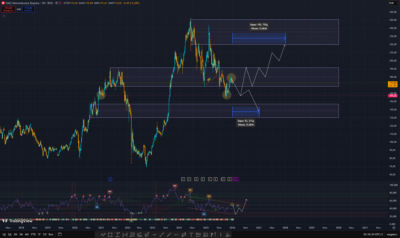Click the red ПРОДАТЬ sell button
Viewport: 400px width, 238px height.
click(x=8, y=9)
